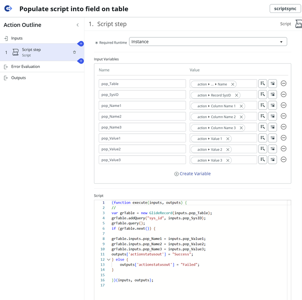The width and height of the screenshot is (302, 300).
Task: Collapse the Action Outline panel
Action: point(78,25)
